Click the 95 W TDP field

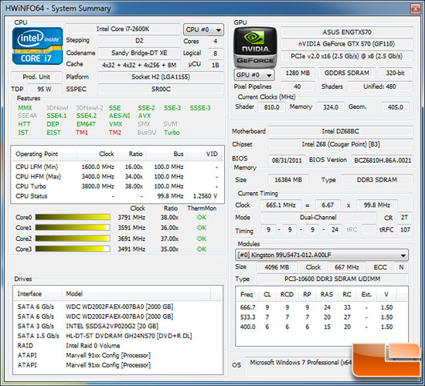pos(45,89)
